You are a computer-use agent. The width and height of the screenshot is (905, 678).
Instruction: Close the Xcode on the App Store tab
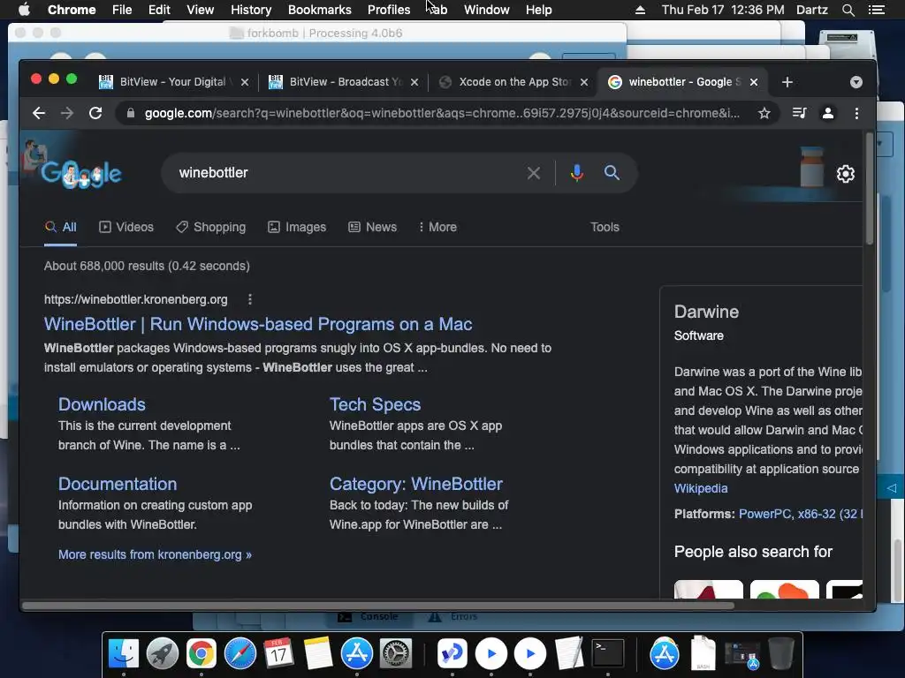584,82
